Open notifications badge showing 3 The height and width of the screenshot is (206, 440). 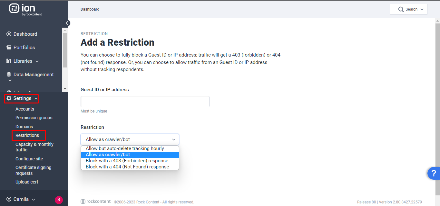(59, 200)
